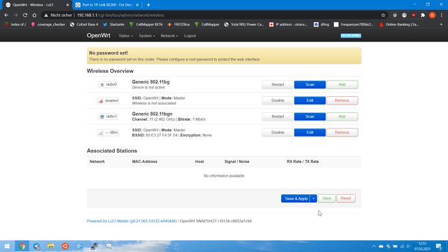Edit the radio1 network with Encryption None
The image size is (448, 252).
tap(310, 132)
